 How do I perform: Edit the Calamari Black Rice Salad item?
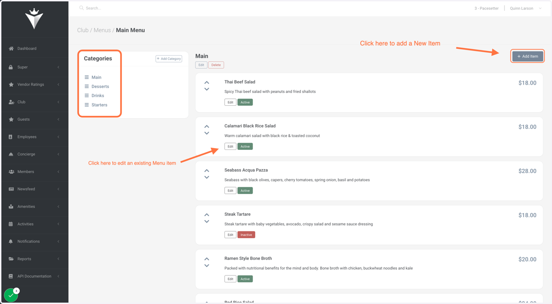230,146
